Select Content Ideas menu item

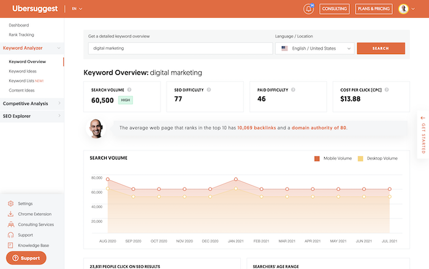21,90
